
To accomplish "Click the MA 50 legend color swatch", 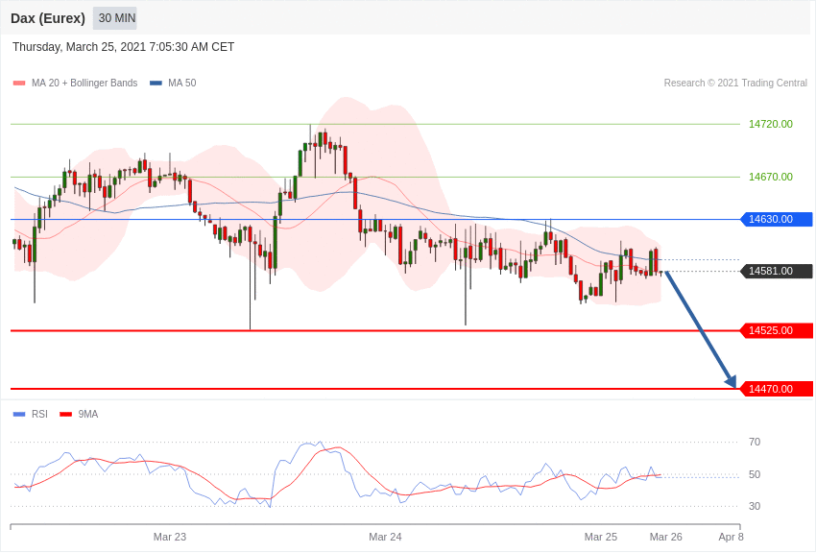I will pos(156,83).
